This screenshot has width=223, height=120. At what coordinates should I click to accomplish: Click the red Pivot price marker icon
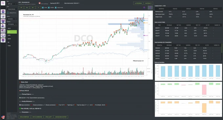click(20, 90)
